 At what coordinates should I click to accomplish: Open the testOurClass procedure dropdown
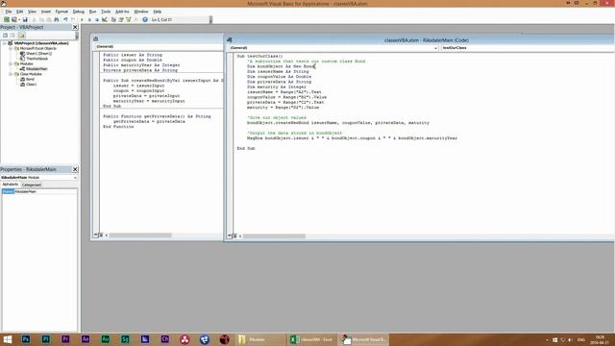(x=528, y=48)
